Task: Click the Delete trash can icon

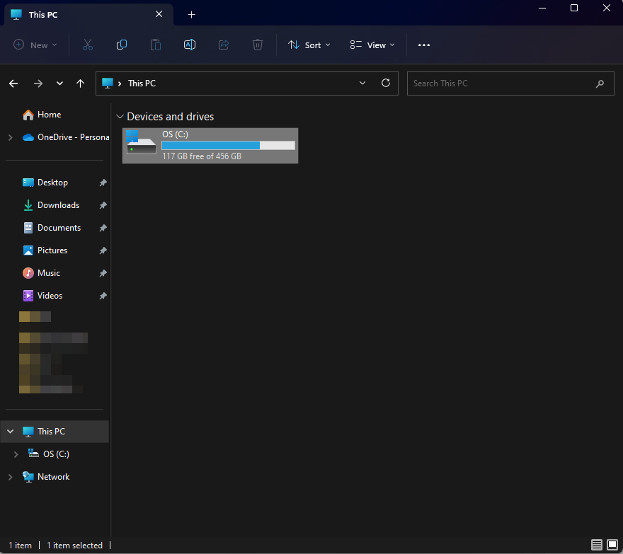Action: coord(258,45)
